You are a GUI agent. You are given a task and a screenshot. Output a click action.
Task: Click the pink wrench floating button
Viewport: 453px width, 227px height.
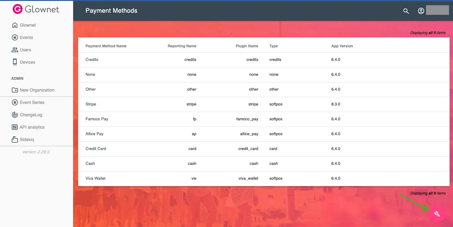click(x=437, y=214)
